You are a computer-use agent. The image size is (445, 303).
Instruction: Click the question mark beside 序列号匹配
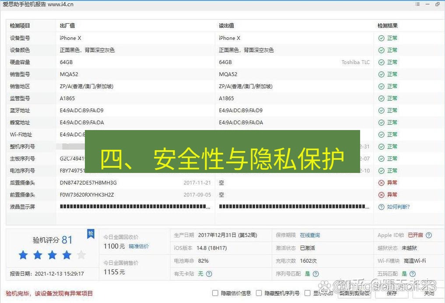(x=316, y=273)
